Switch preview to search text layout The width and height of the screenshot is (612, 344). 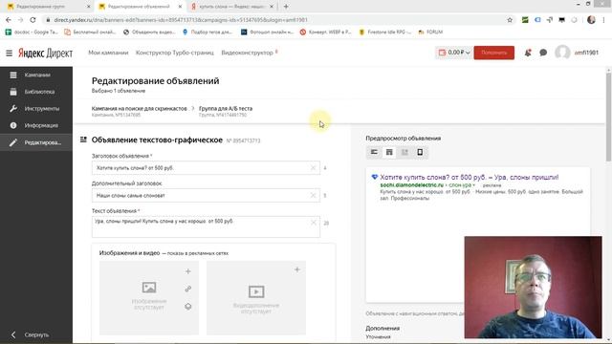click(x=374, y=152)
